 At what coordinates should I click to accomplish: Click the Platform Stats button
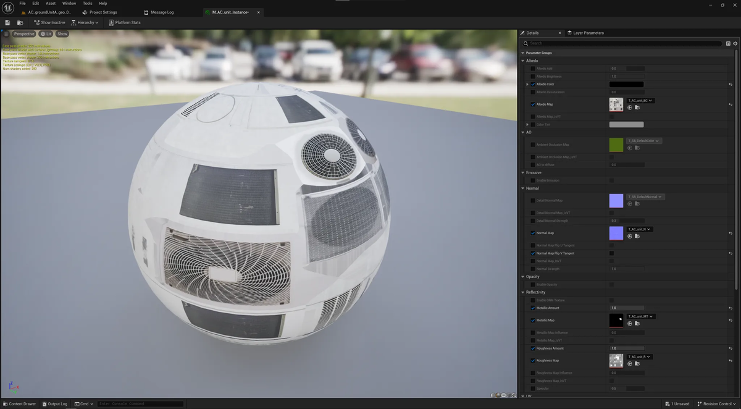pyautogui.click(x=125, y=22)
